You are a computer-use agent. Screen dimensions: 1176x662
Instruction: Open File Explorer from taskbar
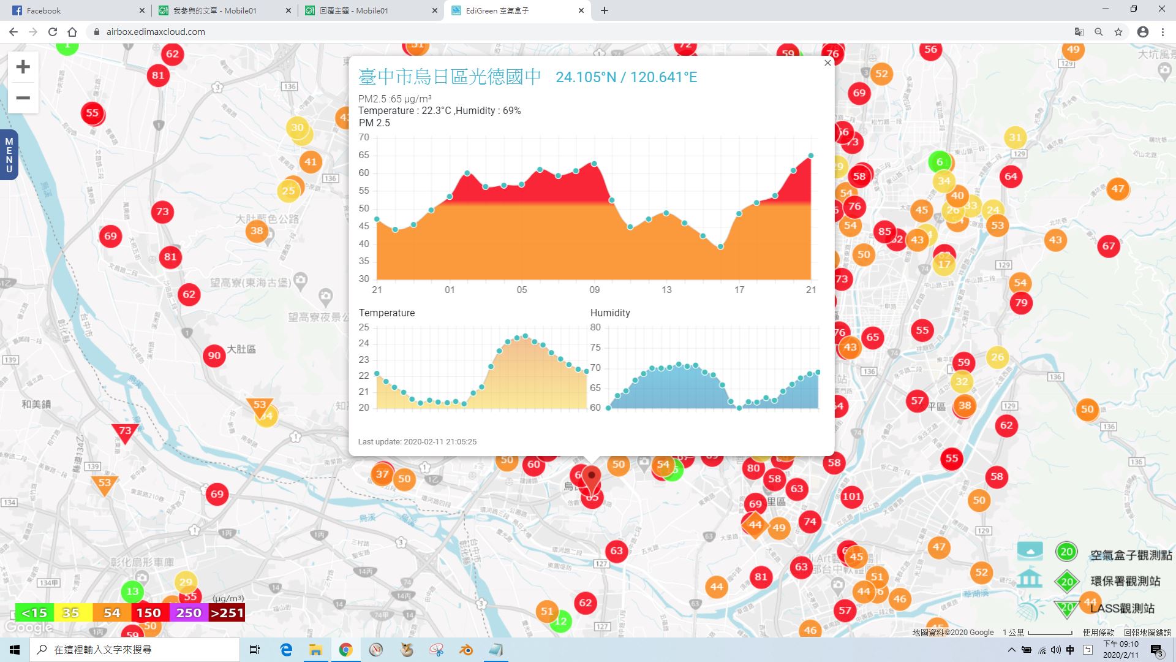tap(315, 650)
